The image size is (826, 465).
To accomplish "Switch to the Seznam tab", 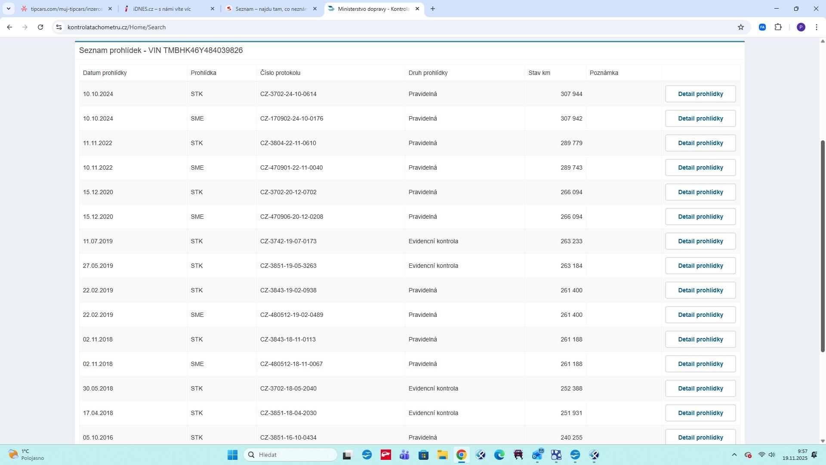I will pyautogui.click(x=271, y=9).
